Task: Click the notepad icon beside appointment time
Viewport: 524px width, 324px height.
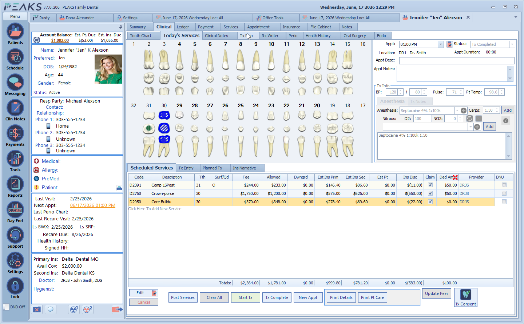Action: [449, 44]
